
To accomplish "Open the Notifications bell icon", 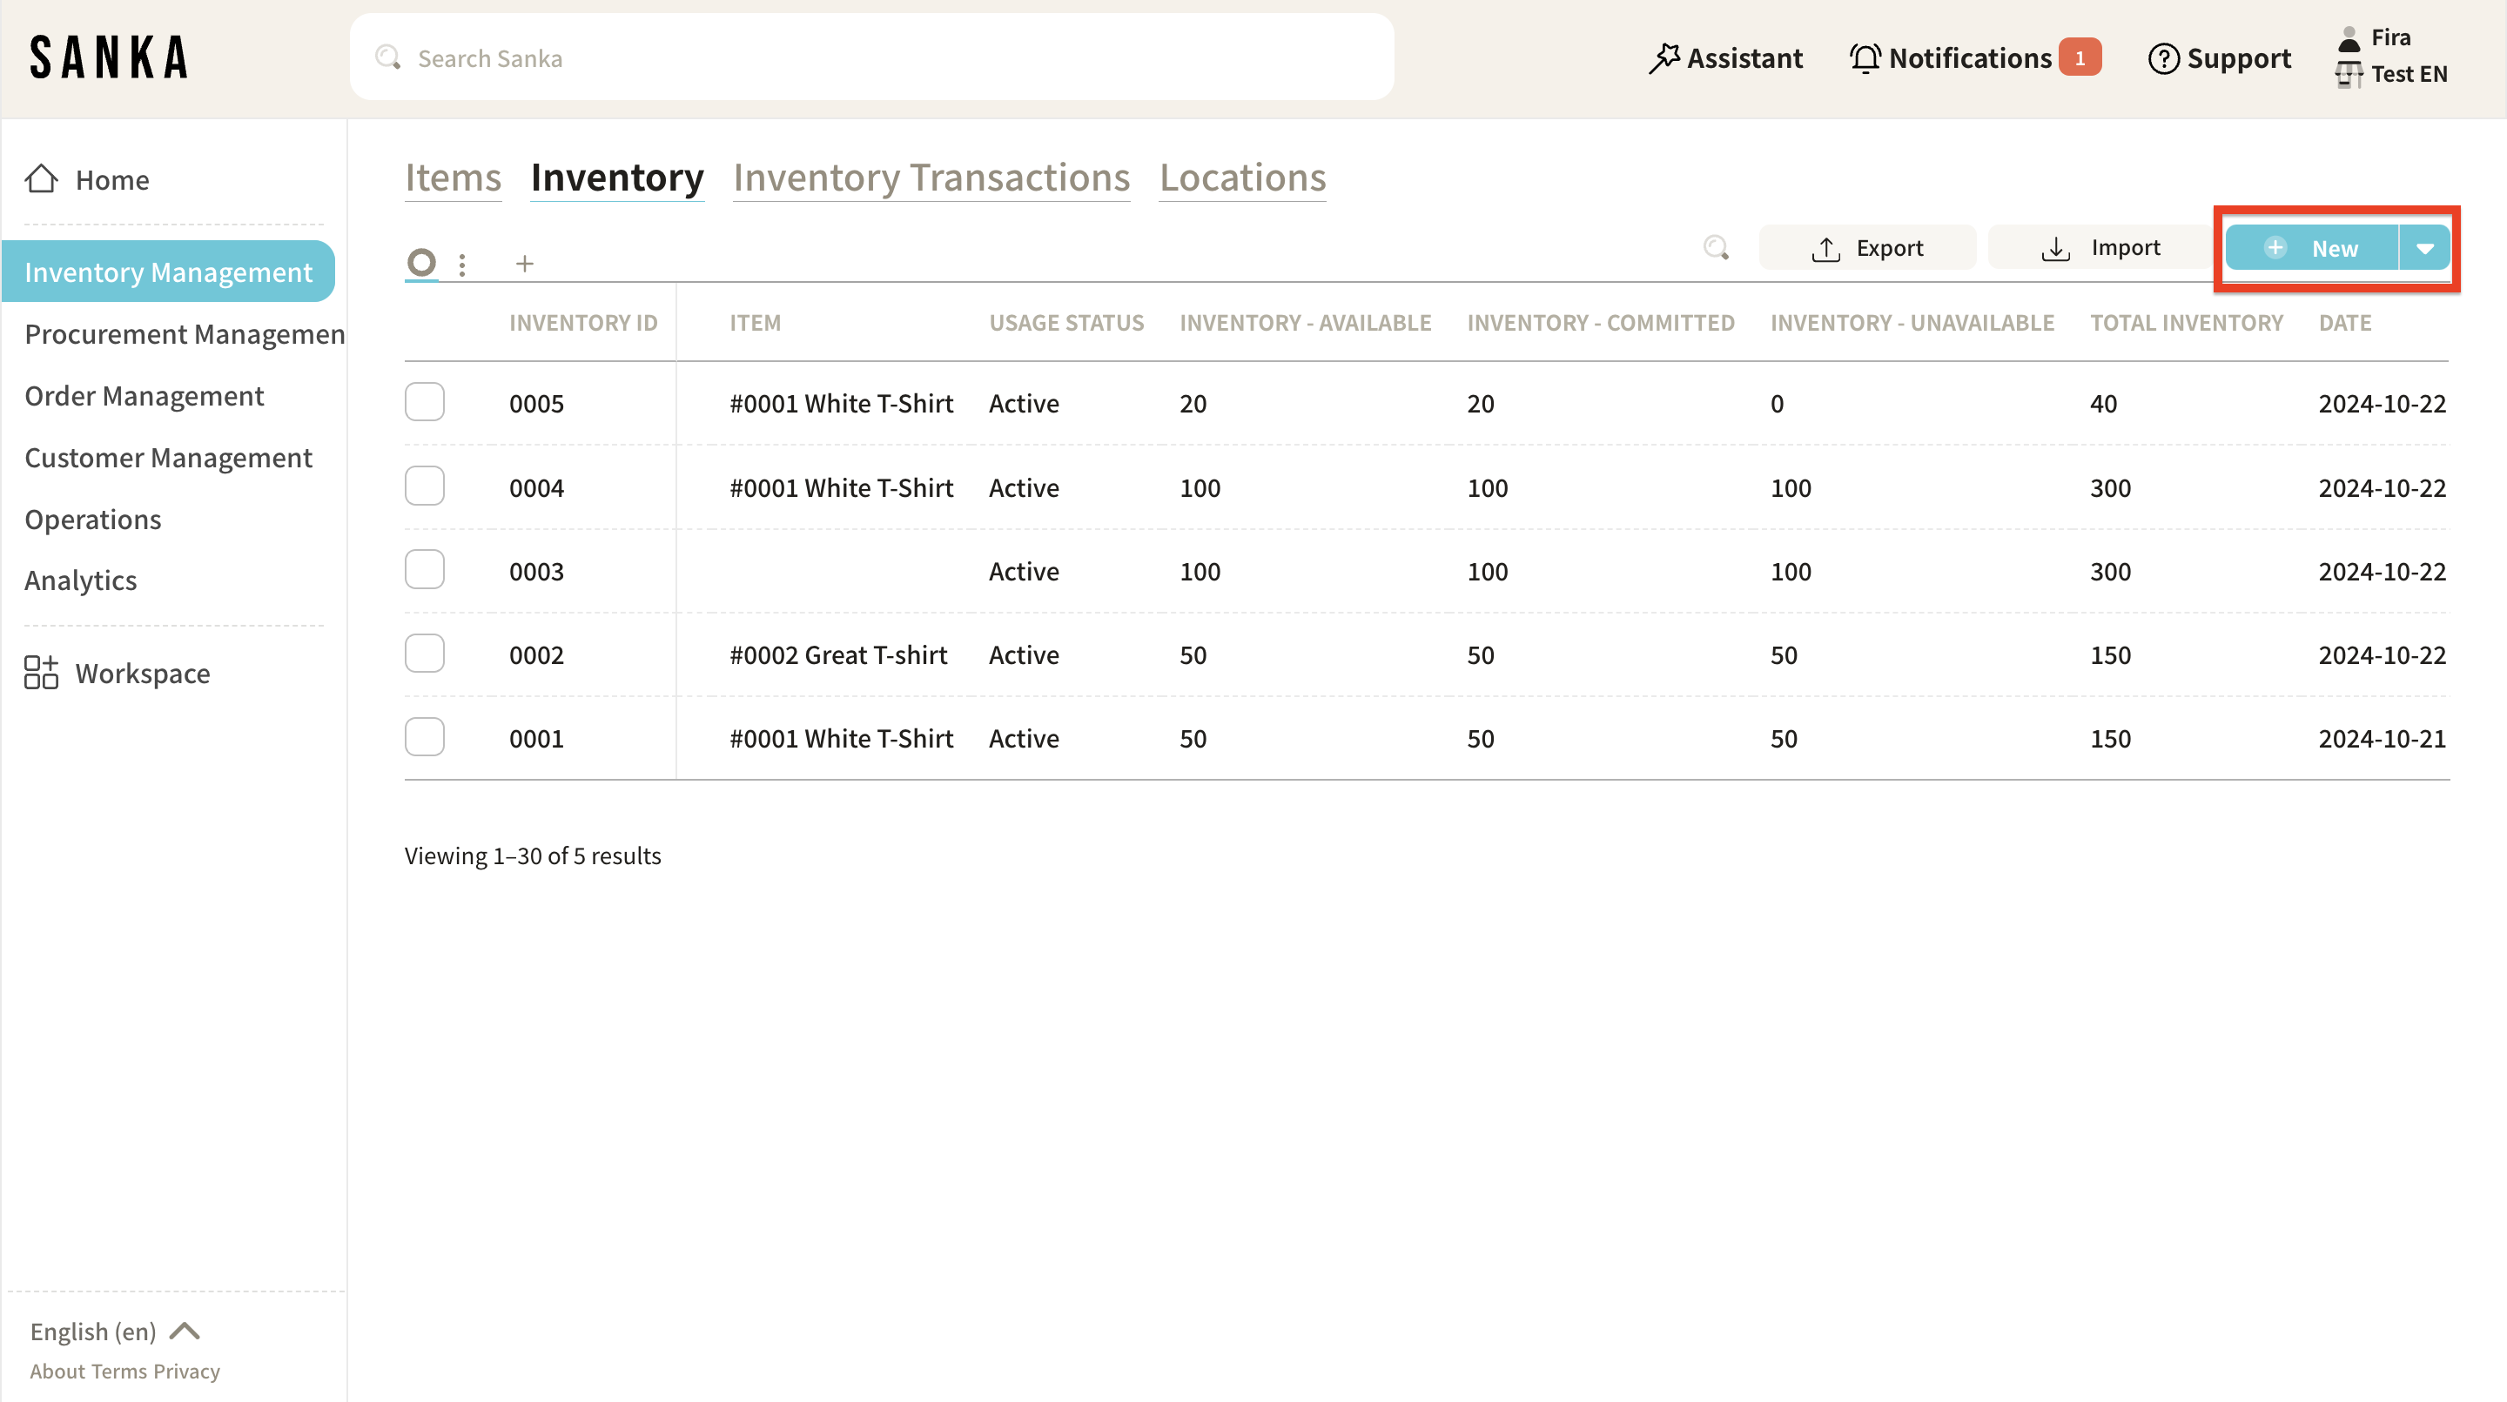I will (1864, 58).
